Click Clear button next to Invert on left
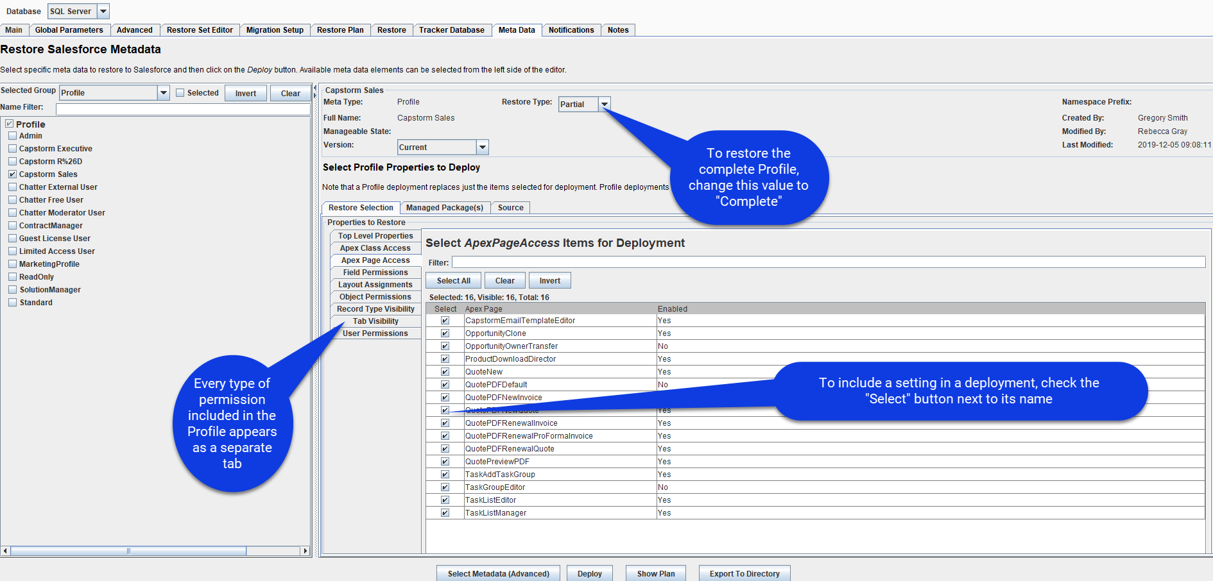The height and width of the screenshot is (581, 1213). [291, 93]
